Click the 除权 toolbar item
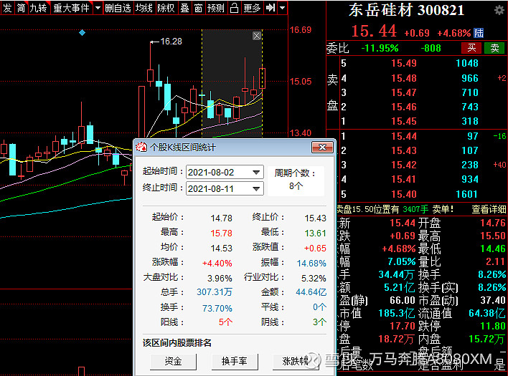 166,8
